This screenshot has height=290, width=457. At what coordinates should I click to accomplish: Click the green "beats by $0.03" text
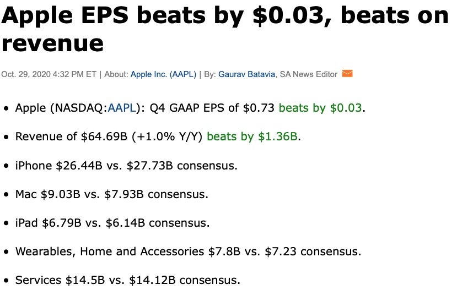[320, 108]
